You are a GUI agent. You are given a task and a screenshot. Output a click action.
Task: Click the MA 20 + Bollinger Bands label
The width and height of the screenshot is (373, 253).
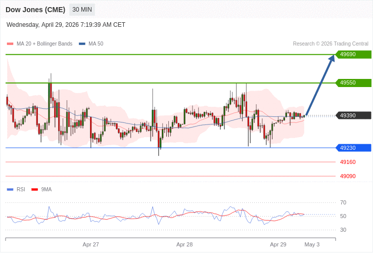[44, 44]
